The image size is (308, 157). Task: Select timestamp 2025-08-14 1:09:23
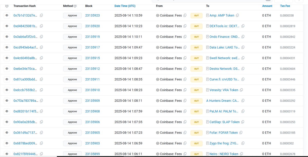coord(128,58)
